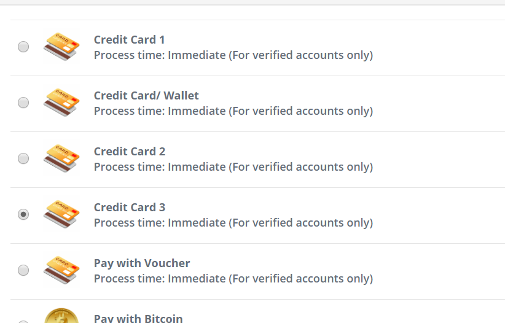Click the process time description under Credit Card 2
This screenshot has height=323, width=505.
(233, 167)
